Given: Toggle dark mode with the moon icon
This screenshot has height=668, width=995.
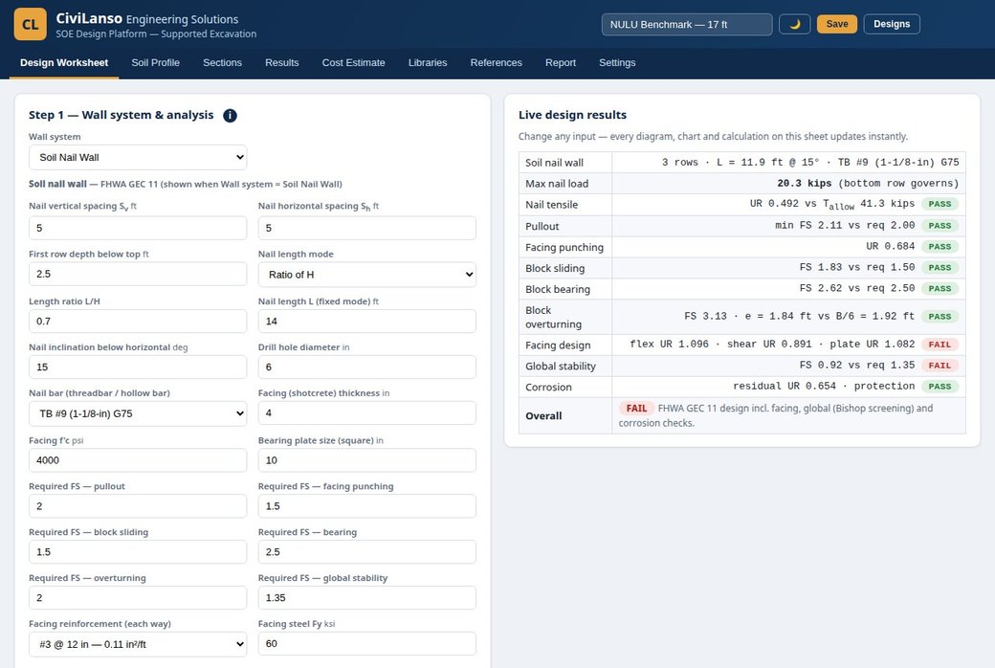Looking at the screenshot, I should click(x=794, y=24).
